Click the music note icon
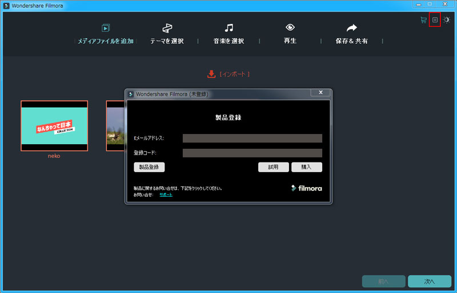The image size is (457, 293). pos(229,28)
